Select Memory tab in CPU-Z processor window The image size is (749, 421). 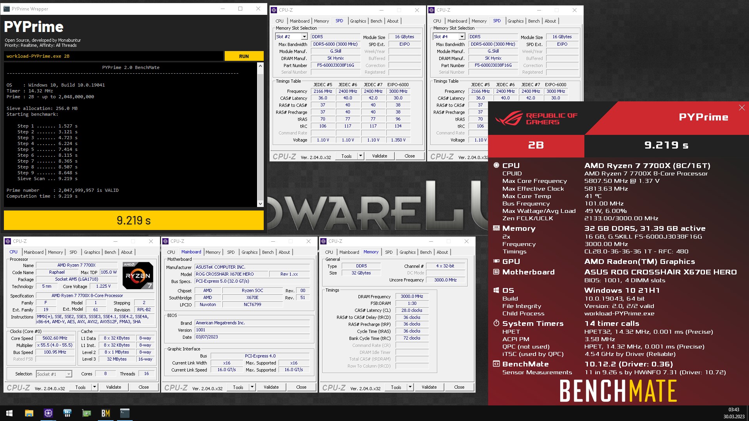tap(55, 252)
